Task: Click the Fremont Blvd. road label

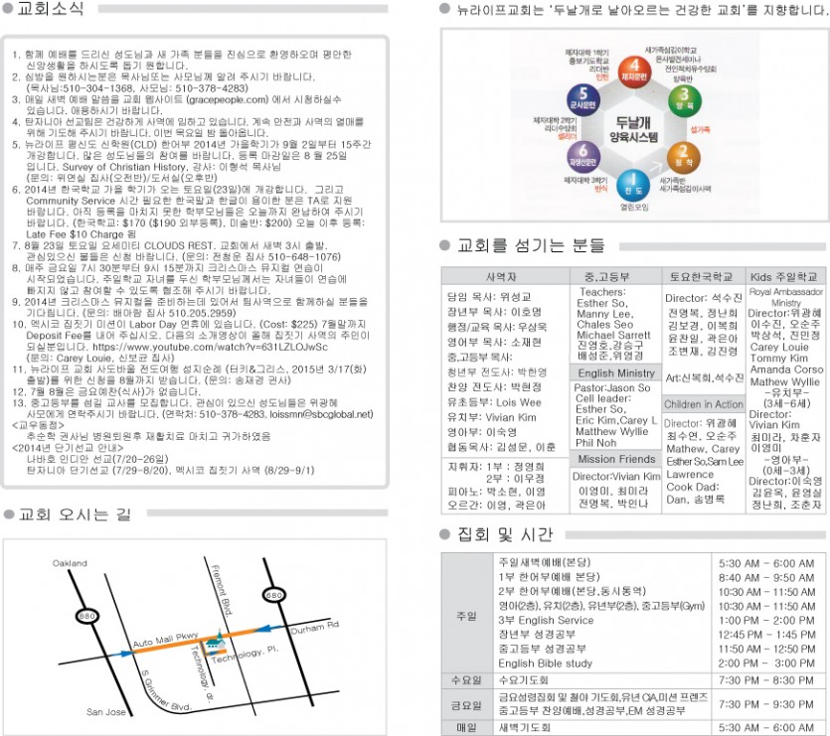Action: click(x=222, y=590)
